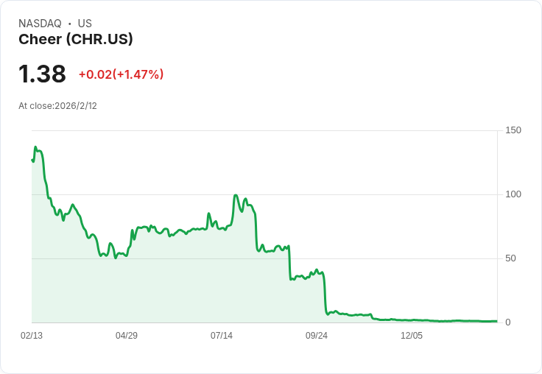This screenshot has height=374, width=542.
Task: Click the chart's low point near 04/29
Action: 116,258
